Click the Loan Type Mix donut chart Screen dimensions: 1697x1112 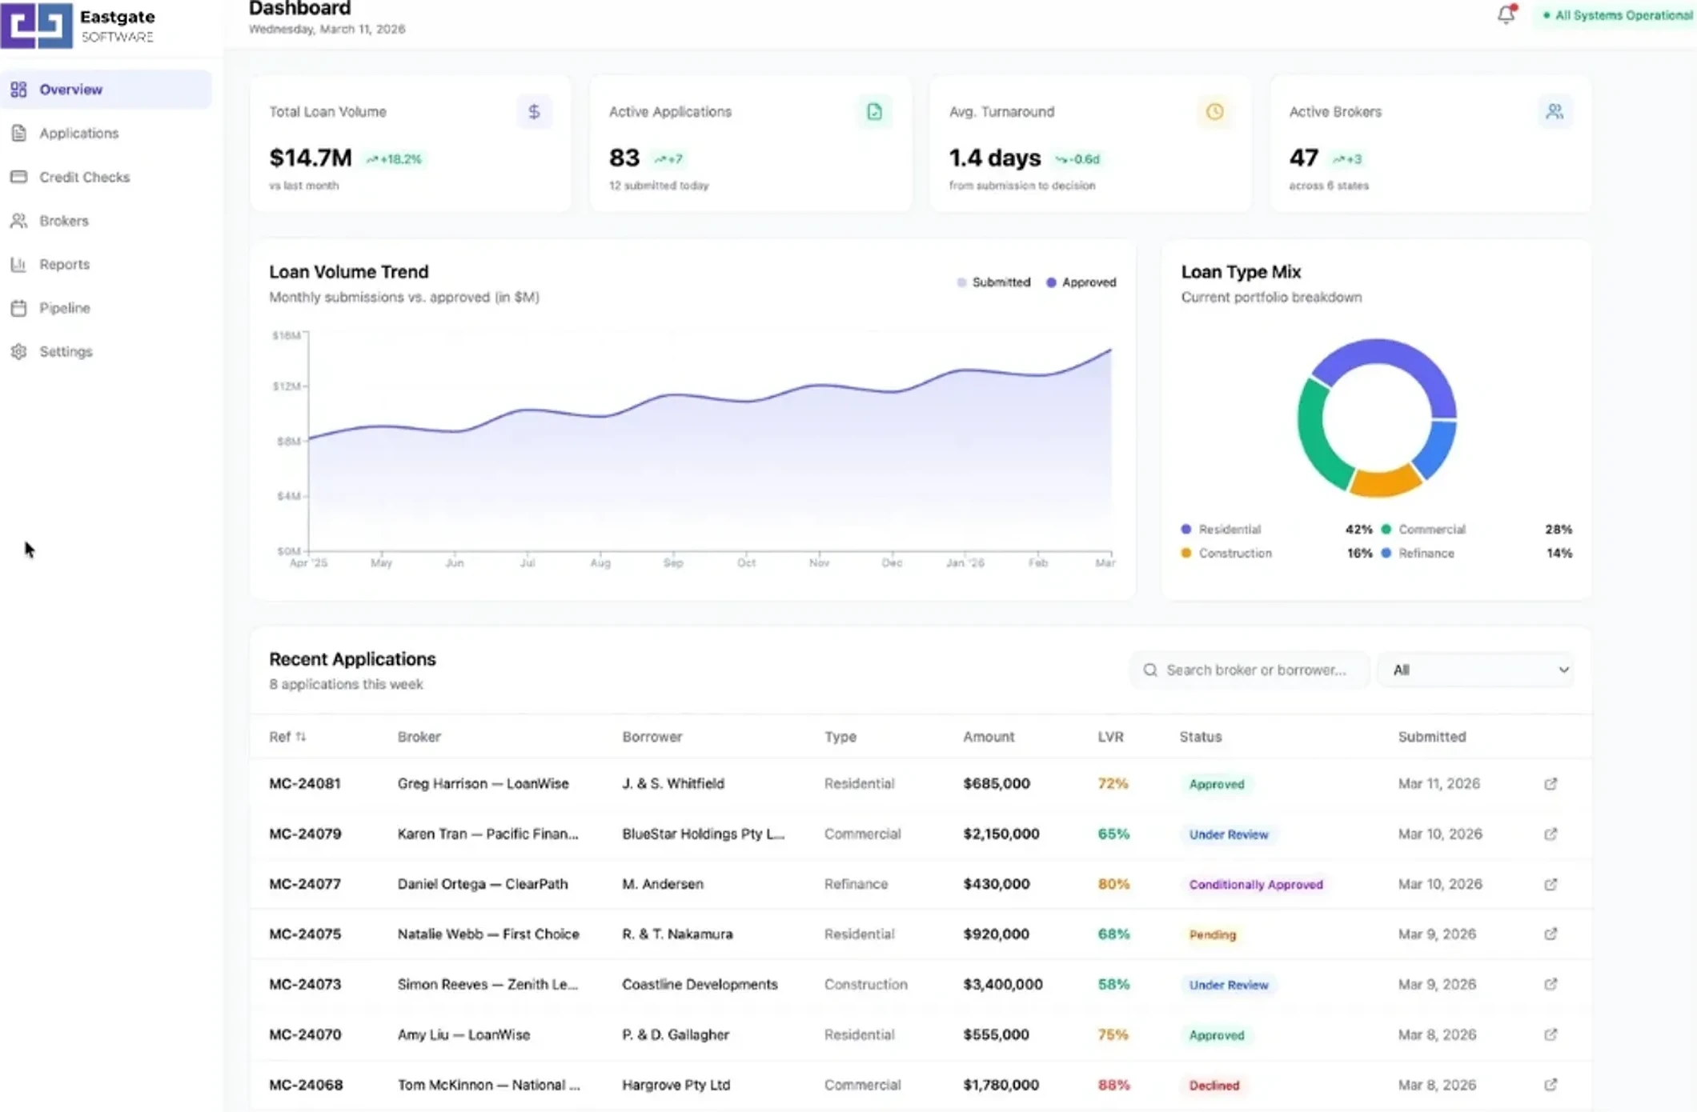point(1377,418)
